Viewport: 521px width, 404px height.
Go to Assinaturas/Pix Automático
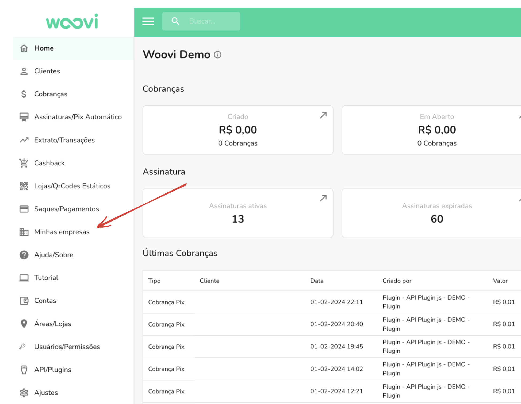click(x=78, y=117)
